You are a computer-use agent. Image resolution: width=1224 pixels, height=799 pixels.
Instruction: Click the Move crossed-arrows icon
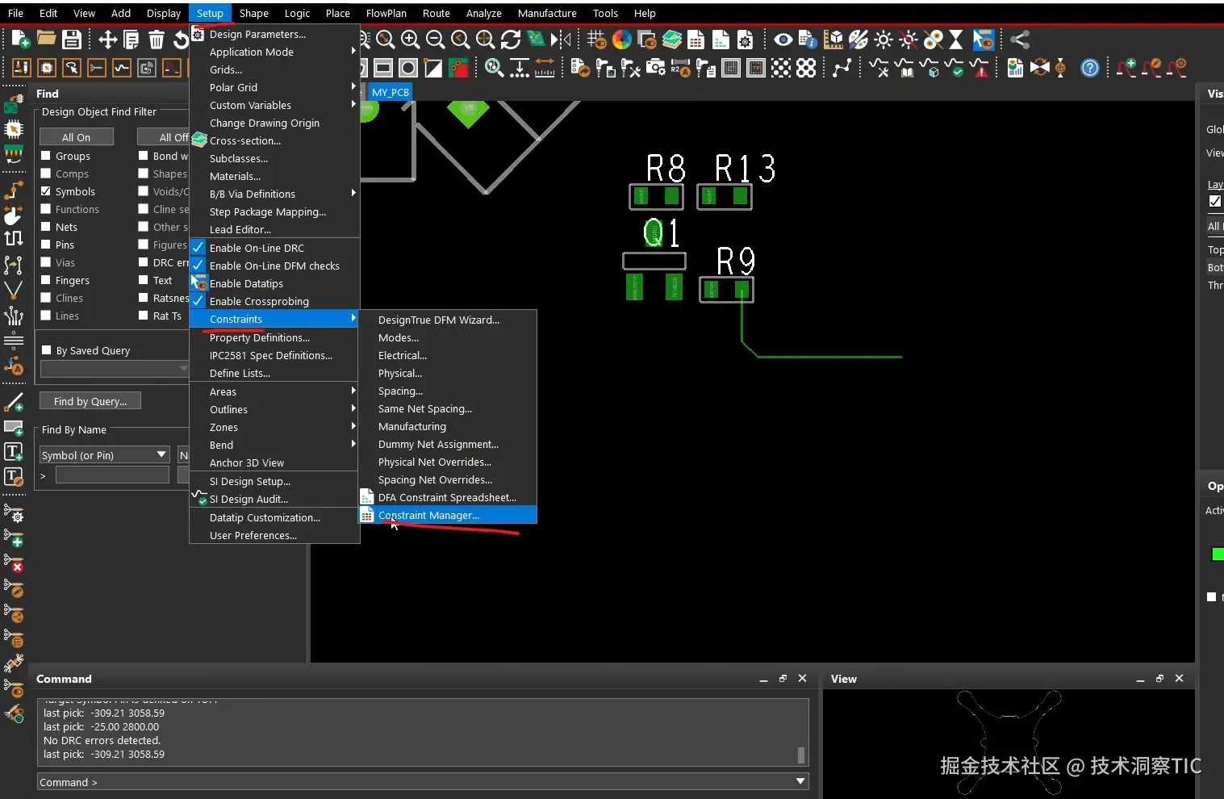click(x=107, y=40)
